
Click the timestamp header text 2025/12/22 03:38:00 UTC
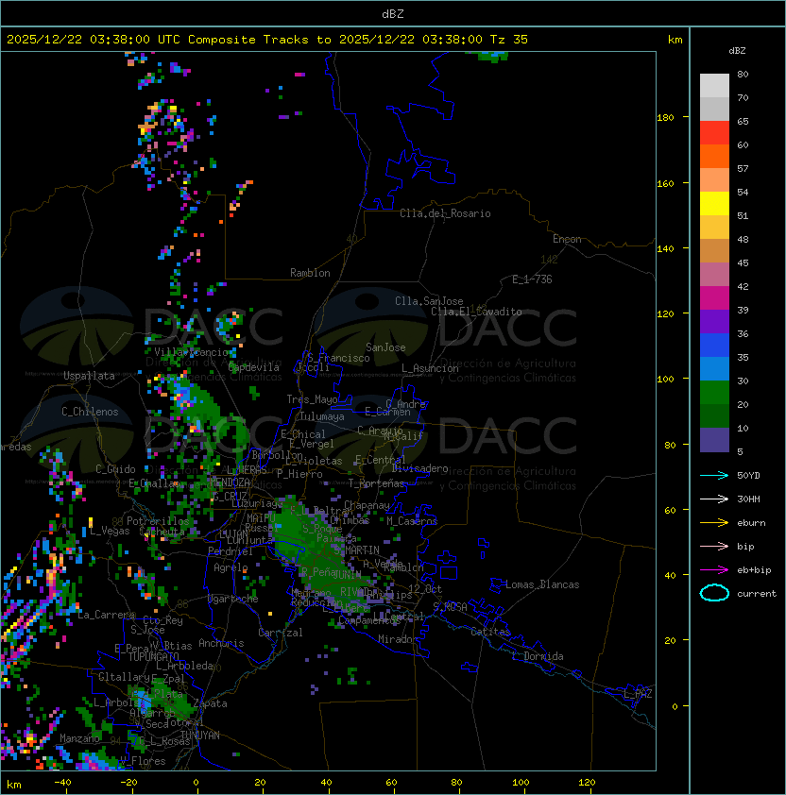(94, 40)
